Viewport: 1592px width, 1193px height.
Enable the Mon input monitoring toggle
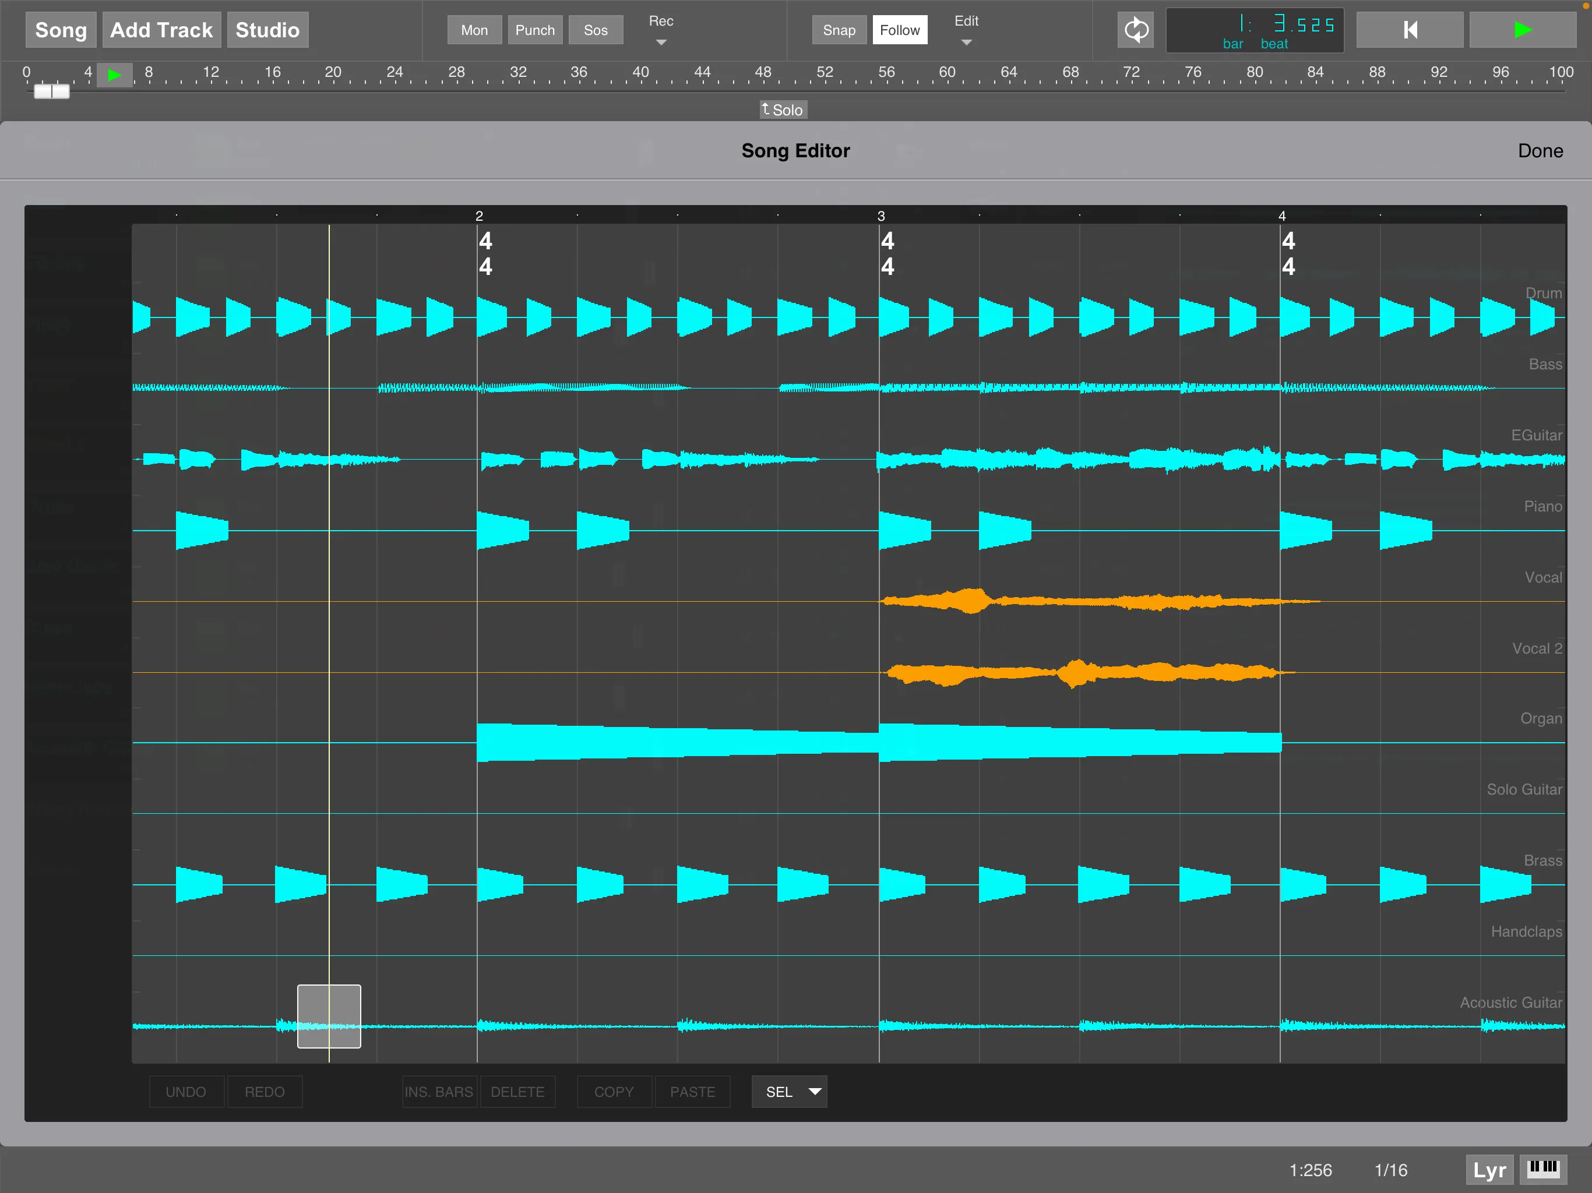474,30
